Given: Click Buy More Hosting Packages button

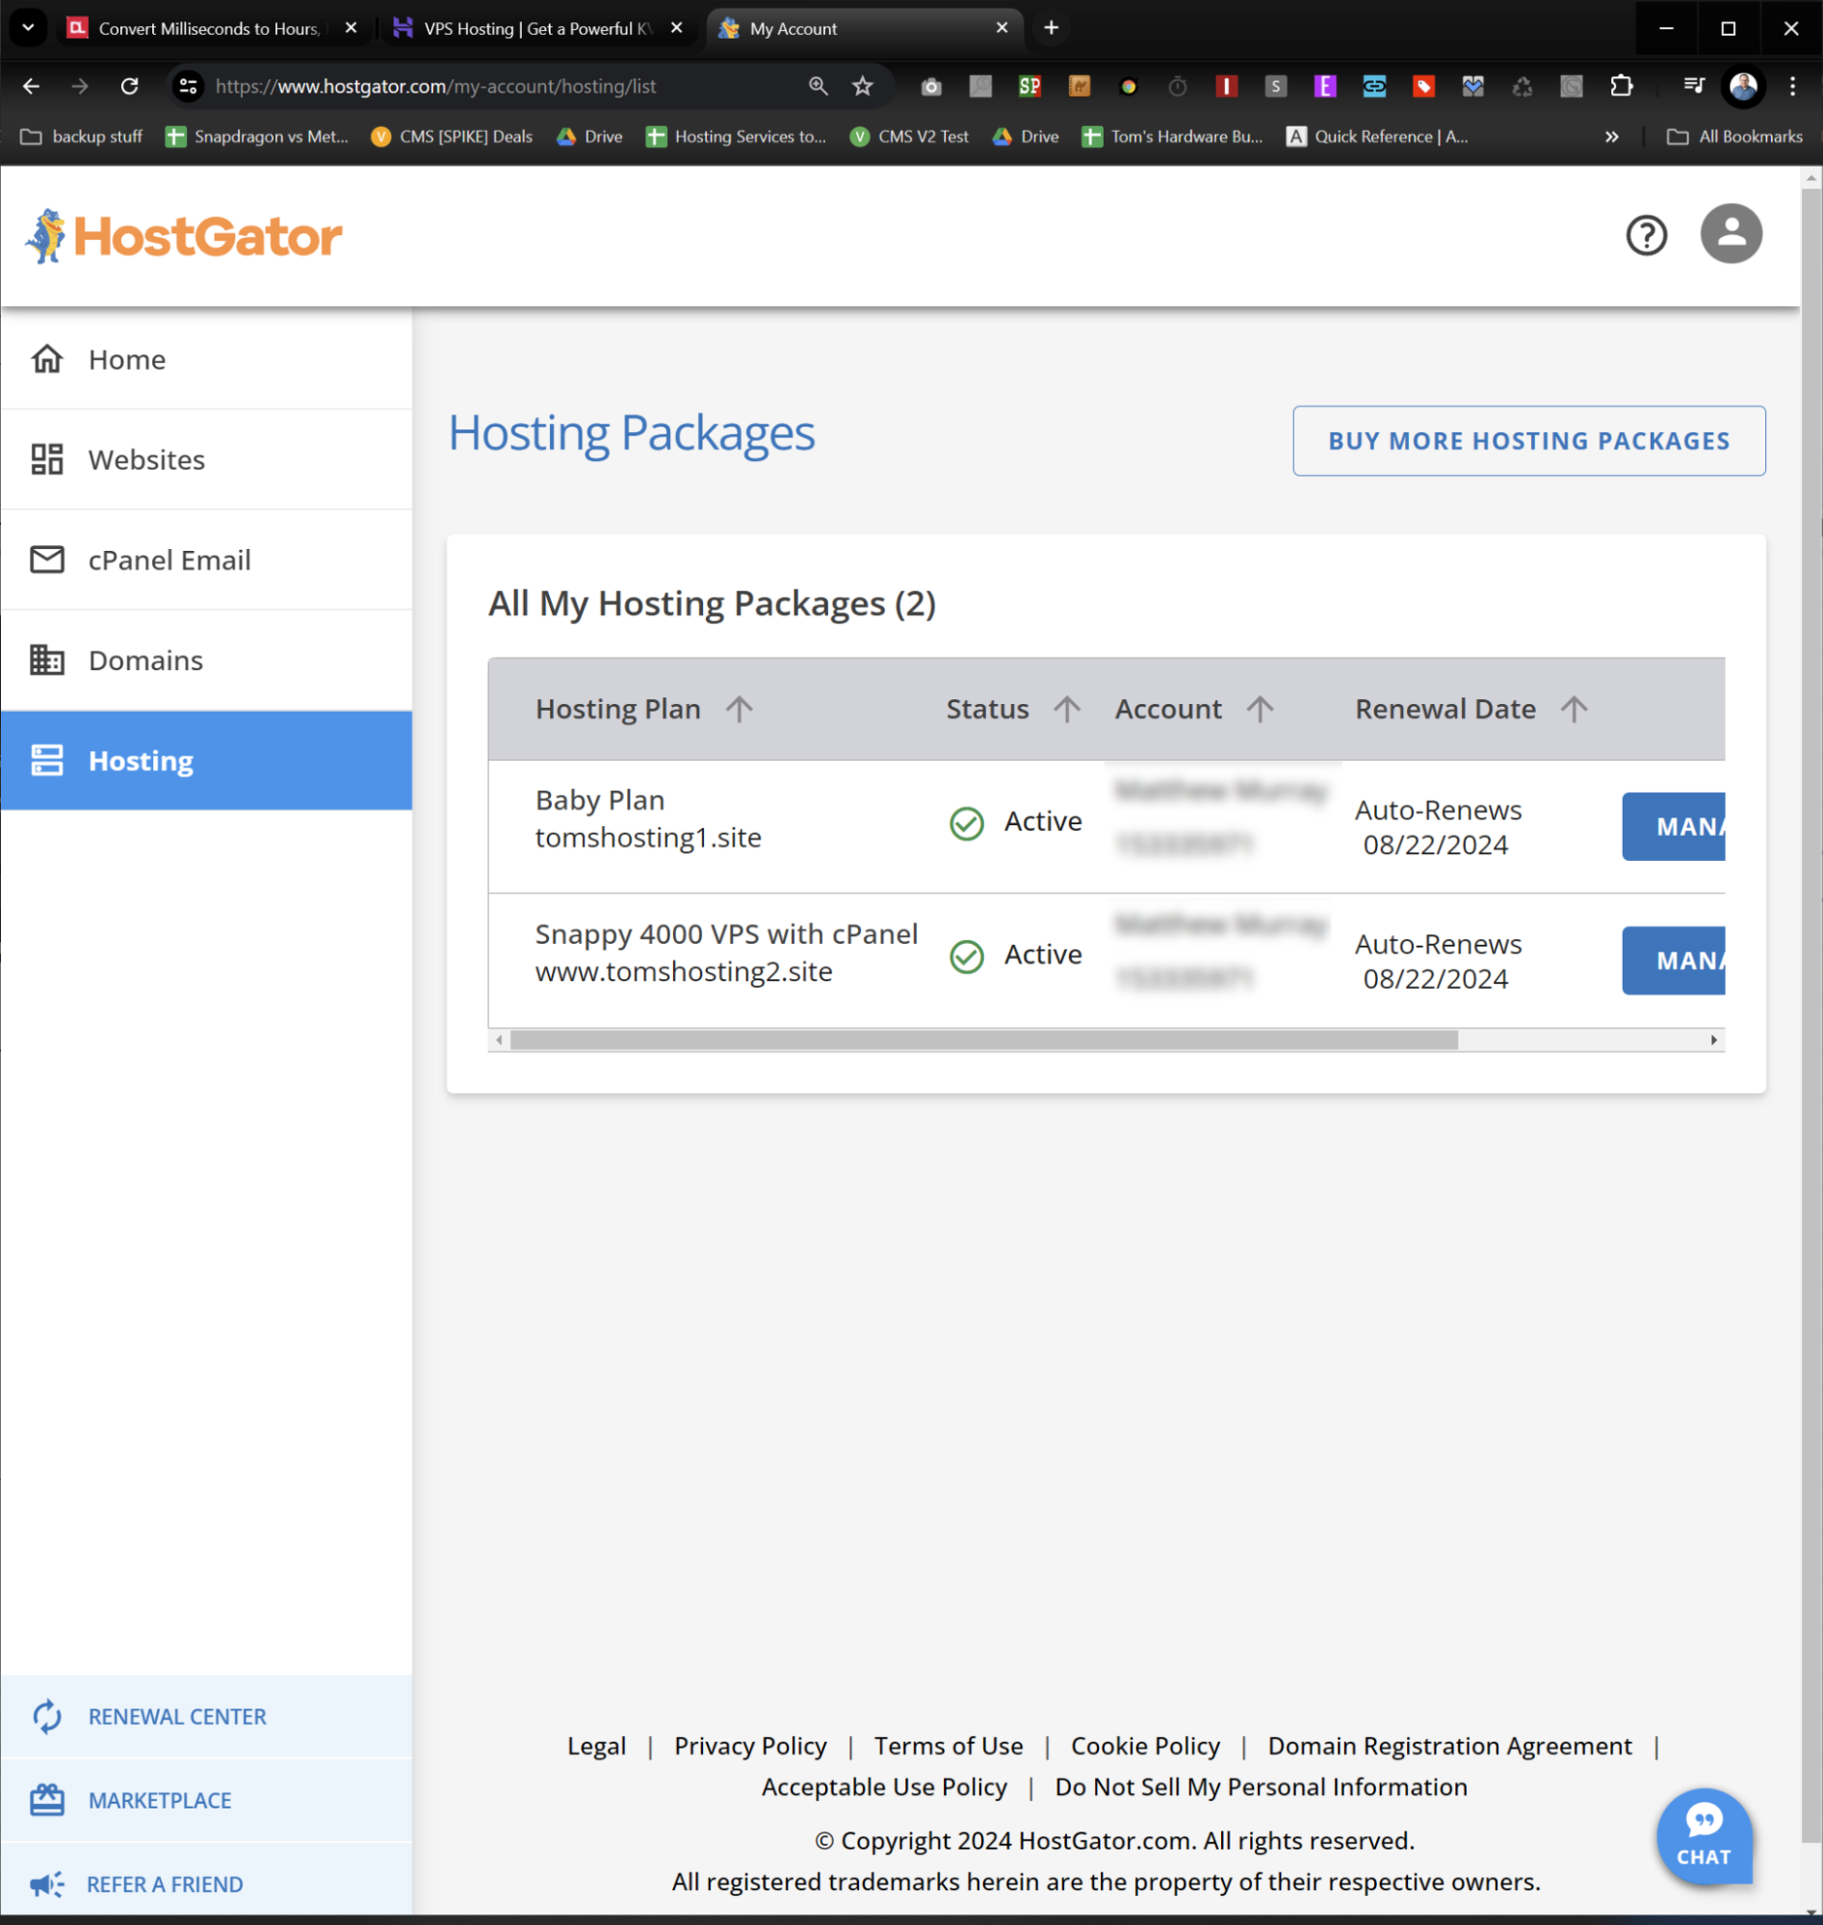Looking at the screenshot, I should (x=1528, y=441).
